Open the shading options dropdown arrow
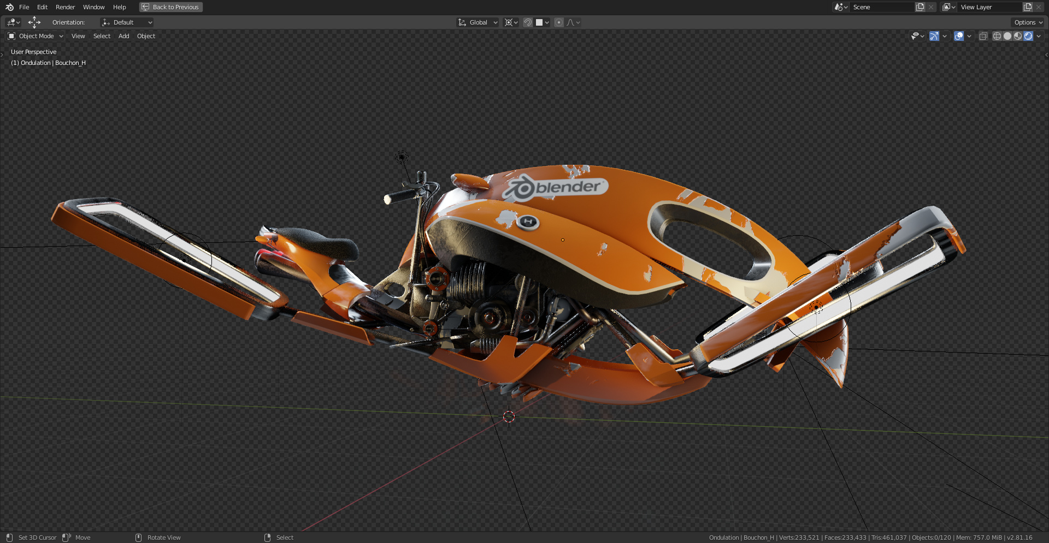The height and width of the screenshot is (543, 1049). tap(1039, 36)
